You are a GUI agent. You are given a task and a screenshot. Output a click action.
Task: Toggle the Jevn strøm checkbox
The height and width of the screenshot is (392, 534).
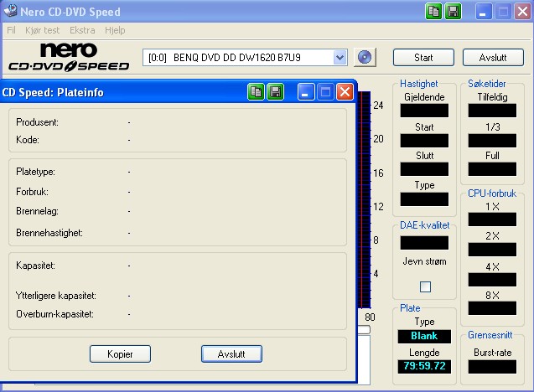tap(425, 286)
